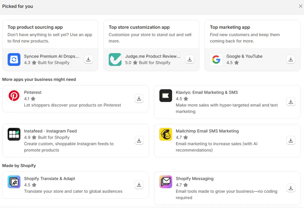Click the Picked for you title
This screenshot has width=304, height=208.
(x=18, y=7)
